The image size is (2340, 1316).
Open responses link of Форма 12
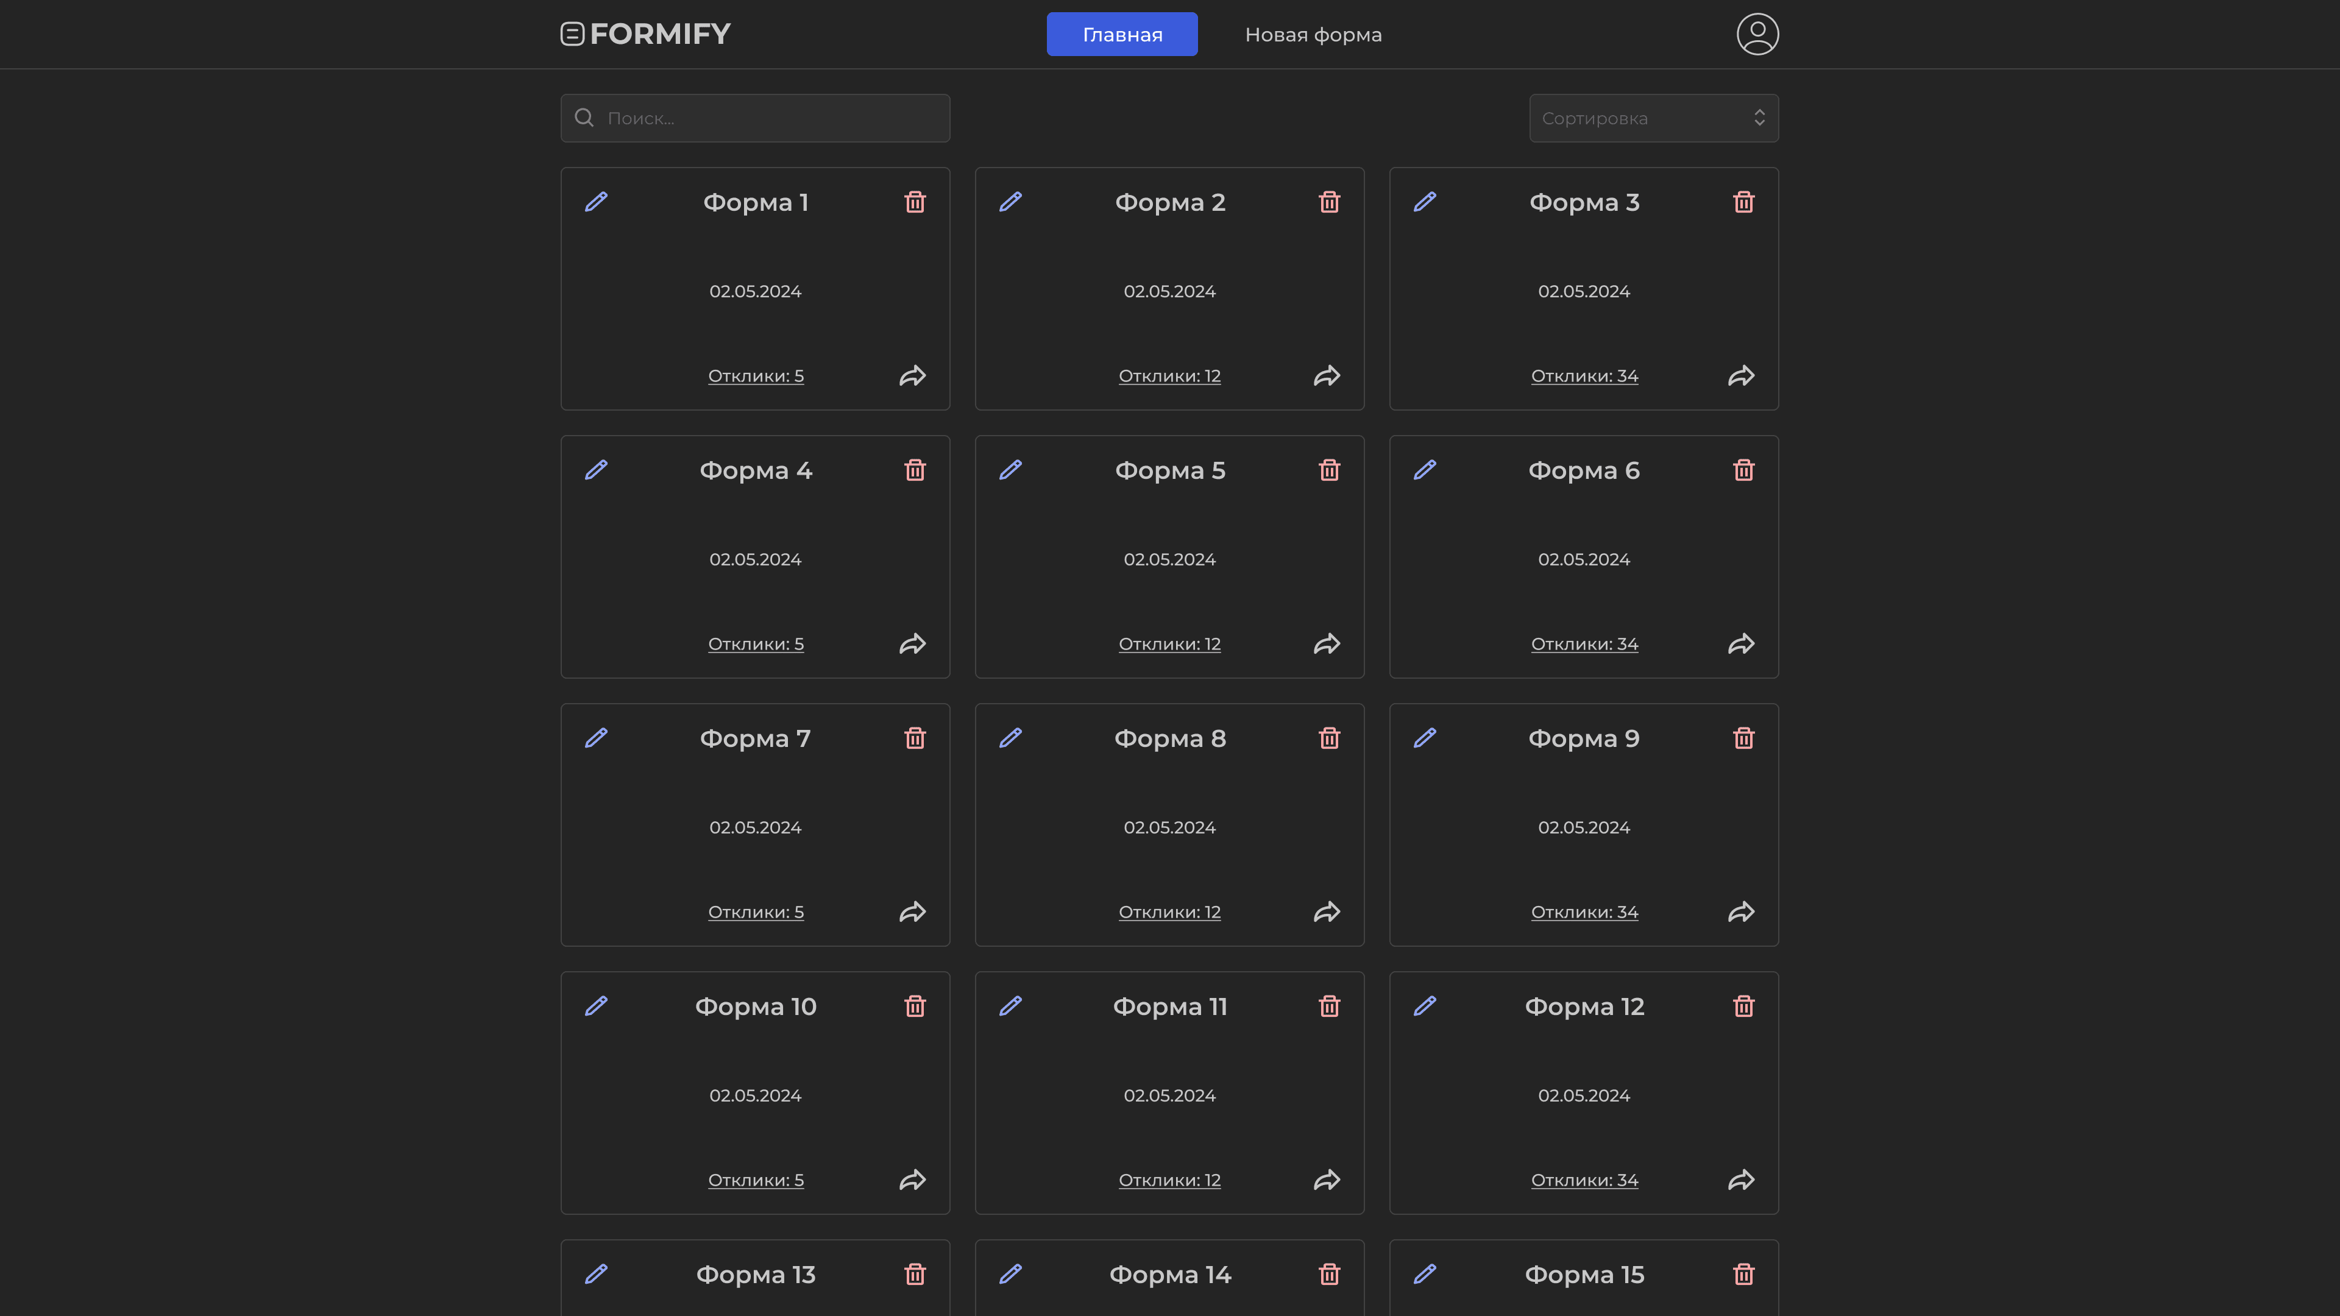click(x=1584, y=1180)
